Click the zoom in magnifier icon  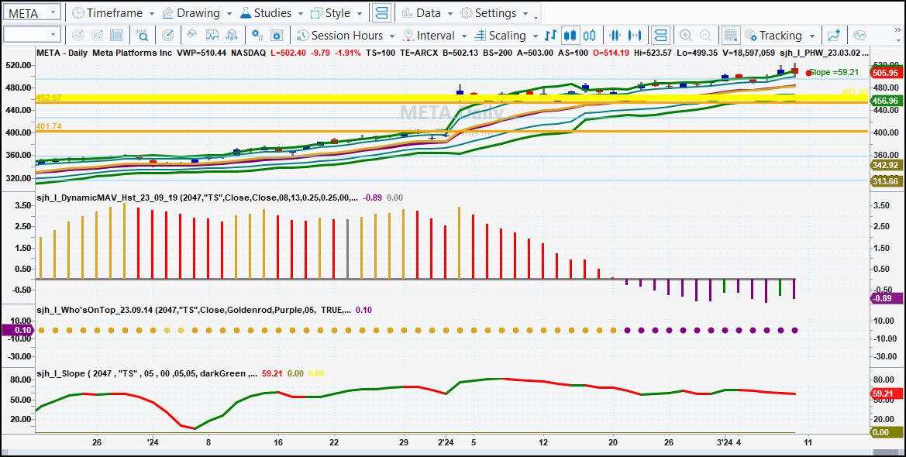tap(686, 35)
